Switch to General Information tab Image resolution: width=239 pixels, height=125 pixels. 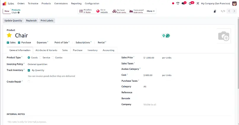pos(20,50)
